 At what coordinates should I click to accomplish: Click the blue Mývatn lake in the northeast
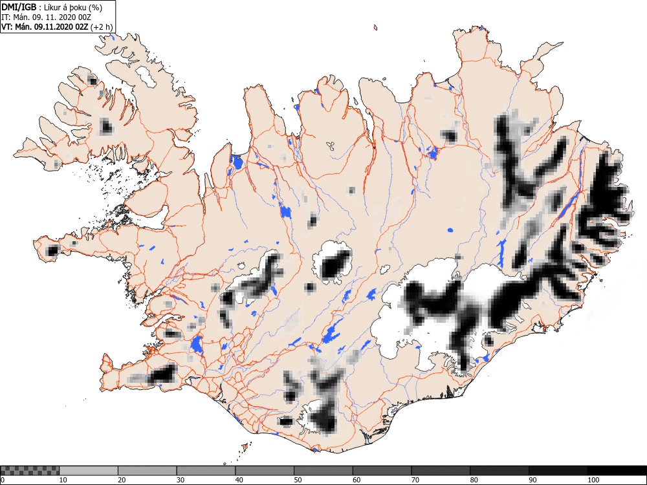(x=432, y=153)
